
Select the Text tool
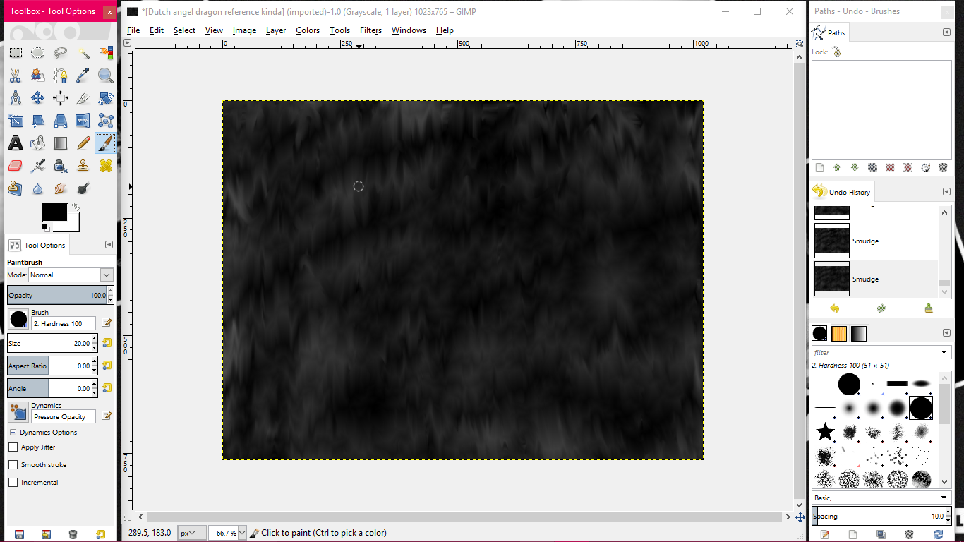coord(16,143)
